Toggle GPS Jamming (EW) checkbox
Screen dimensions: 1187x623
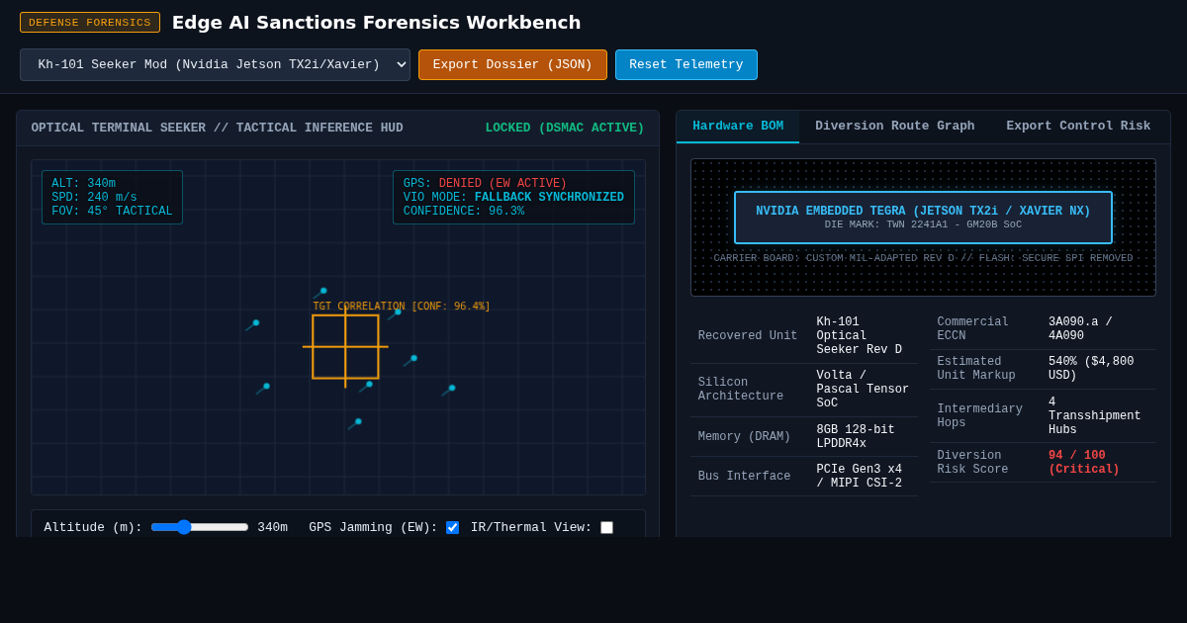pyautogui.click(x=452, y=528)
